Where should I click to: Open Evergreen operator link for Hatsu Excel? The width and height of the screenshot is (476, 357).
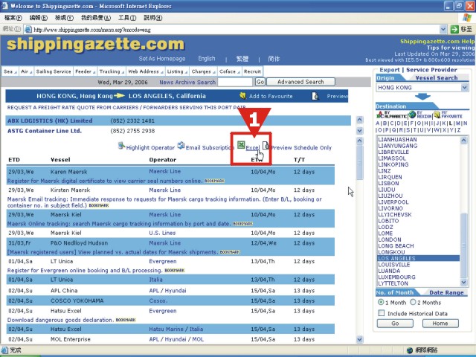point(162,311)
